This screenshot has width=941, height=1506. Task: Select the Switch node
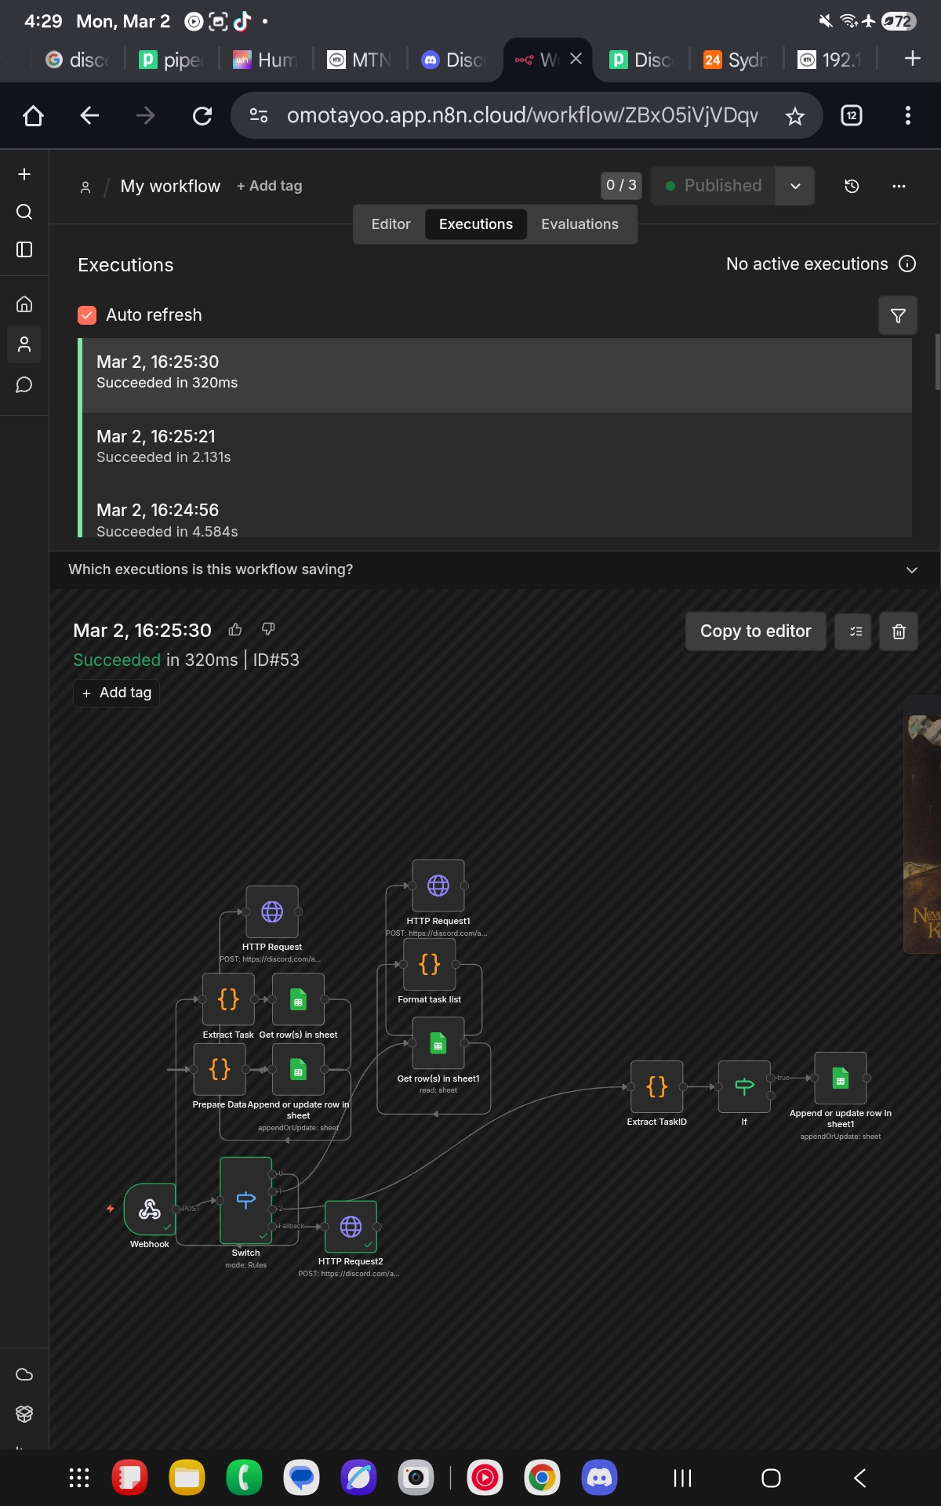tap(246, 1200)
